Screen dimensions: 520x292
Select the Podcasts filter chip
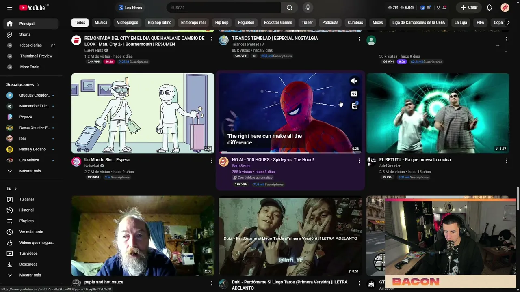point(330,23)
